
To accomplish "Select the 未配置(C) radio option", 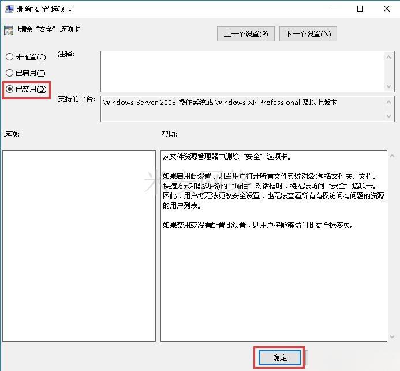I will (25, 56).
